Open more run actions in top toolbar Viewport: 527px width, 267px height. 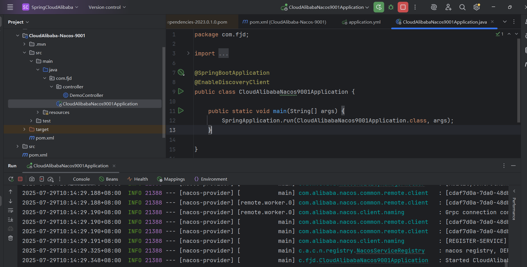pos(415,7)
